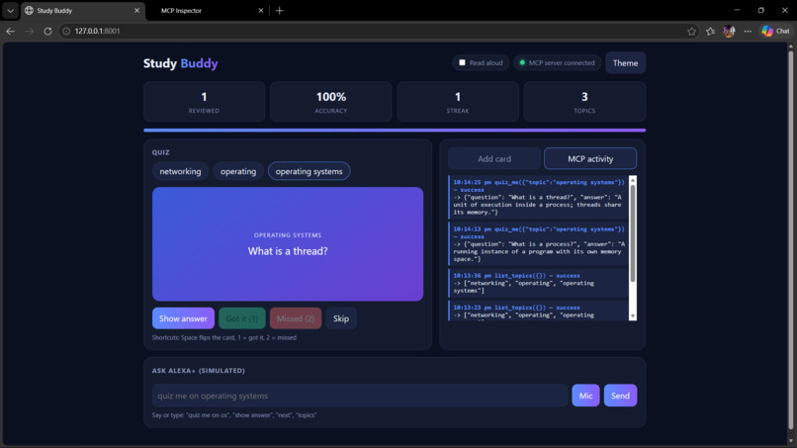797x448 pixels.
Task: Click the site info icon in address bar
Action: click(66, 31)
